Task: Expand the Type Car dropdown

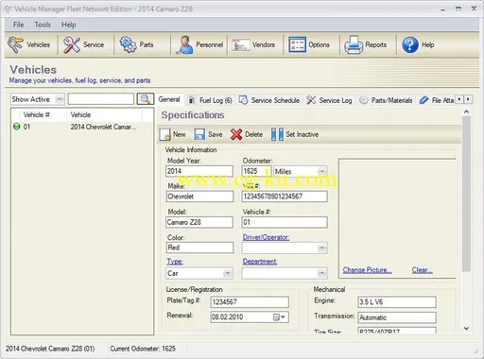Action: tap(227, 273)
